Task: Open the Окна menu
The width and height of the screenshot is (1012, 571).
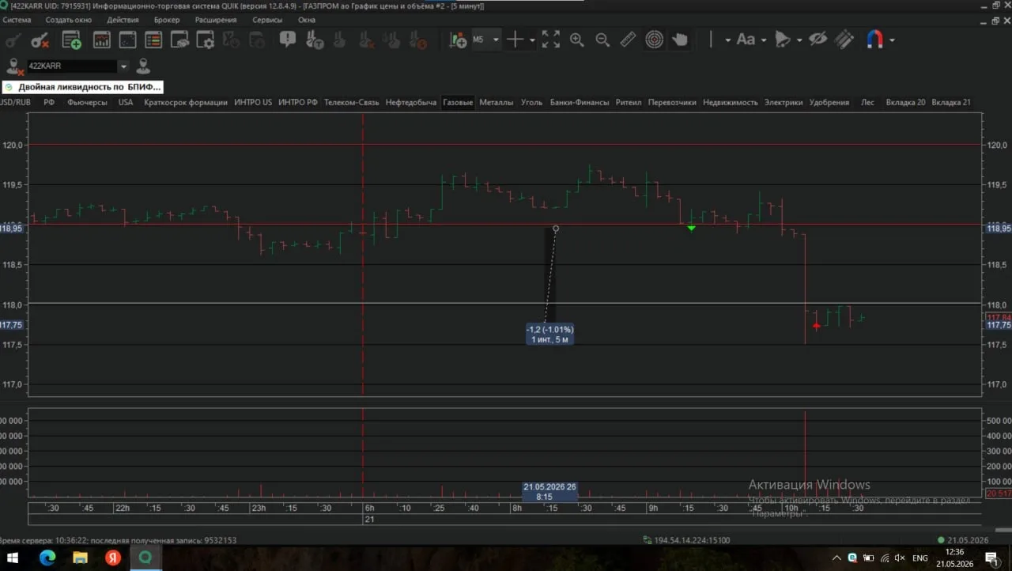Action: pos(307,20)
